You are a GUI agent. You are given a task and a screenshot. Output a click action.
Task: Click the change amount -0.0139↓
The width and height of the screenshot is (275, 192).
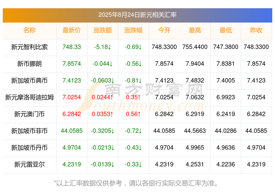(103, 164)
